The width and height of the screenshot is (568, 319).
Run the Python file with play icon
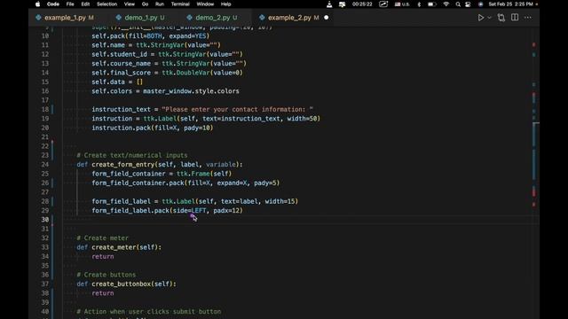click(x=481, y=18)
